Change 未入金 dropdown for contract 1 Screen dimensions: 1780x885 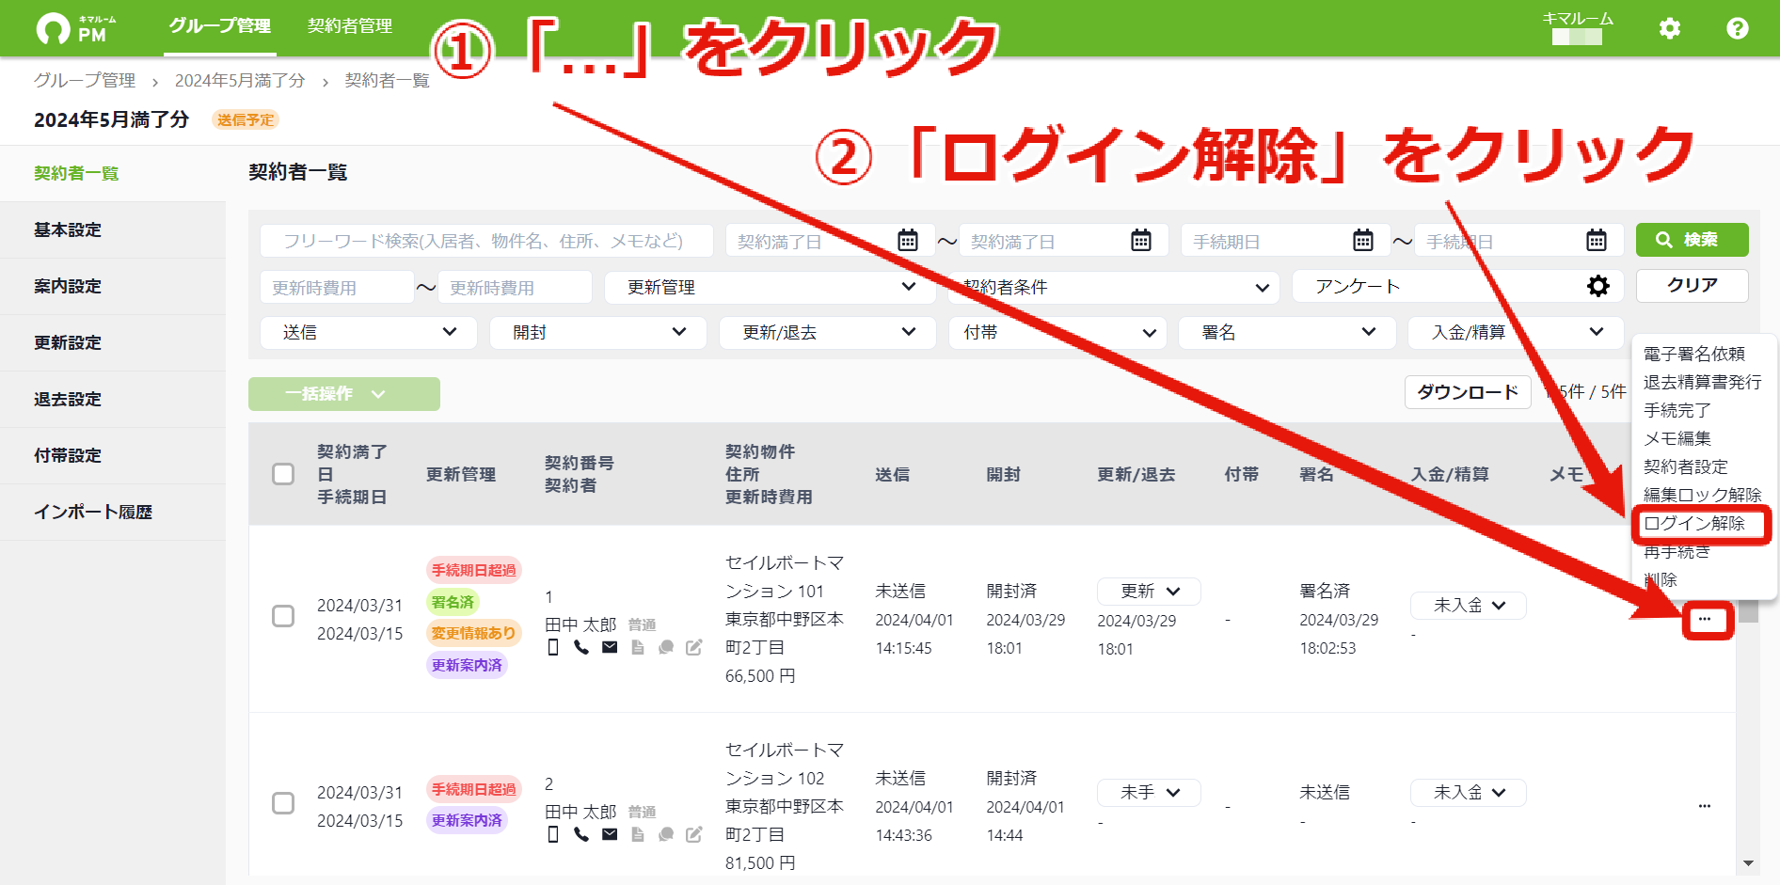[1468, 606]
